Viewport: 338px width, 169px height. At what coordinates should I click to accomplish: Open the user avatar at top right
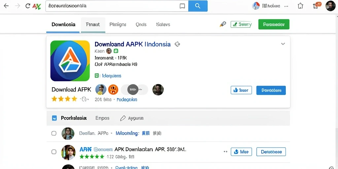click(x=330, y=6)
